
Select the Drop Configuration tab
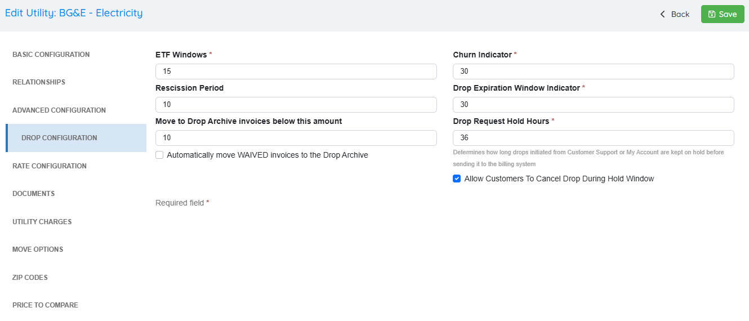point(59,138)
